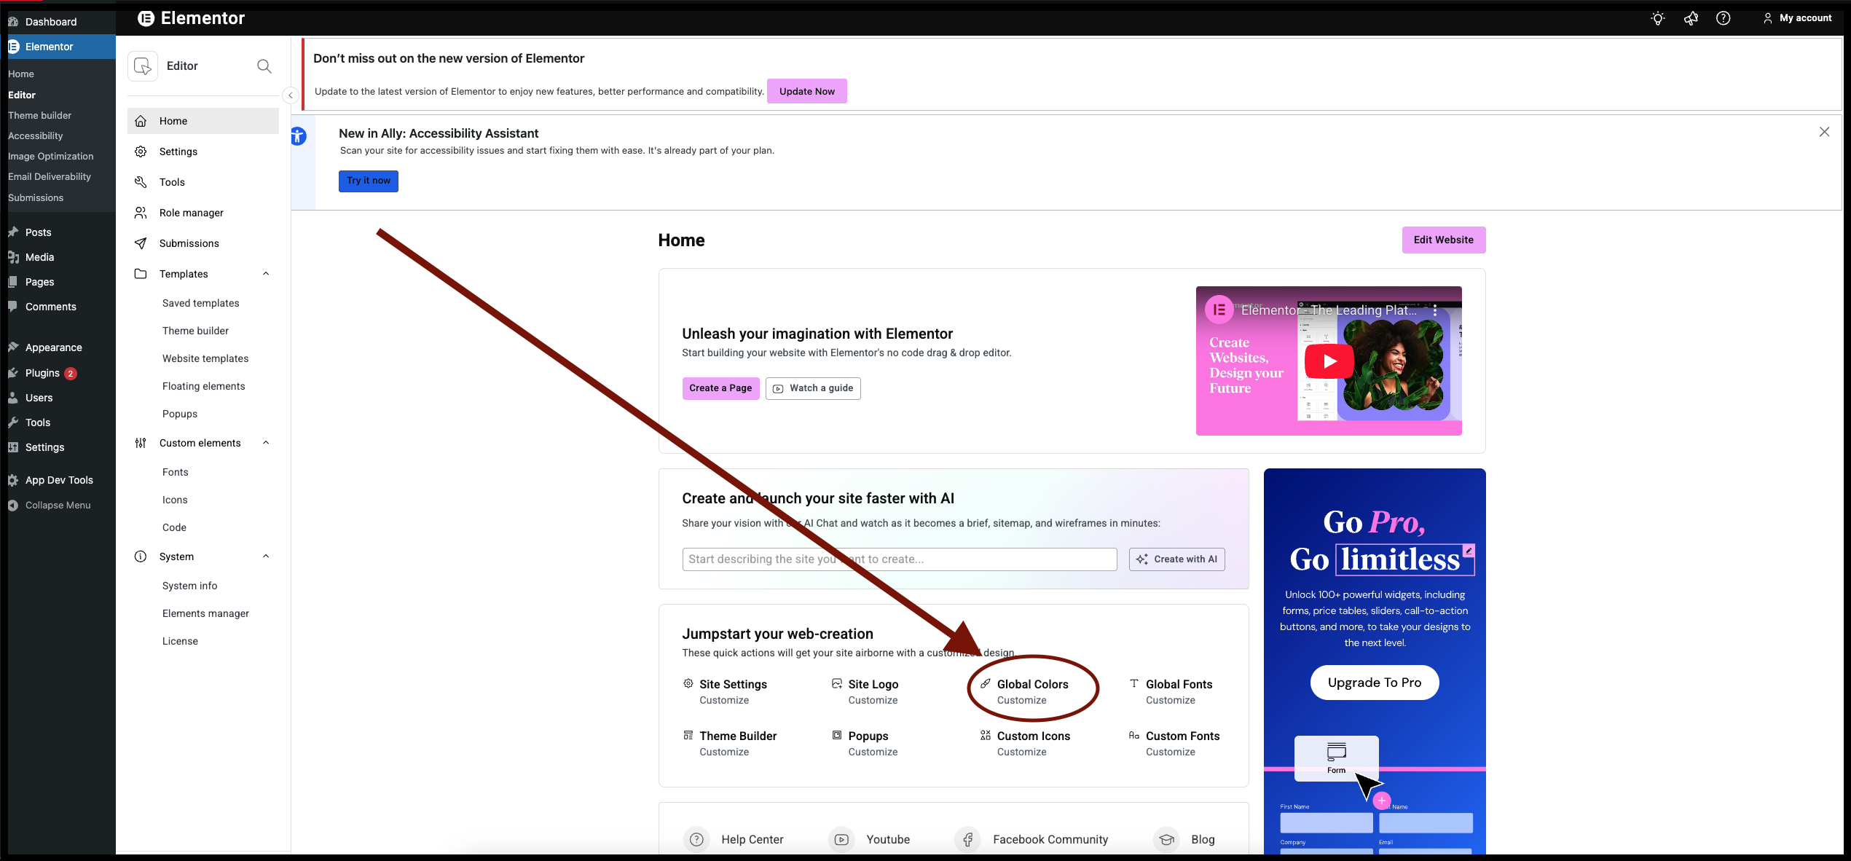The height and width of the screenshot is (861, 1851).
Task: Click the search magnifier icon in Editor panel
Action: tap(264, 66)
